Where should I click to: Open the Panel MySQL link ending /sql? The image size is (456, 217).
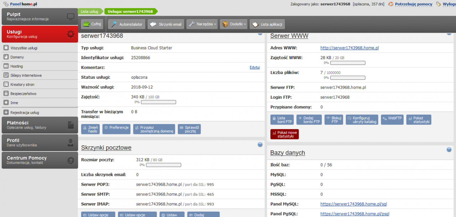click(x=354, y=204)
